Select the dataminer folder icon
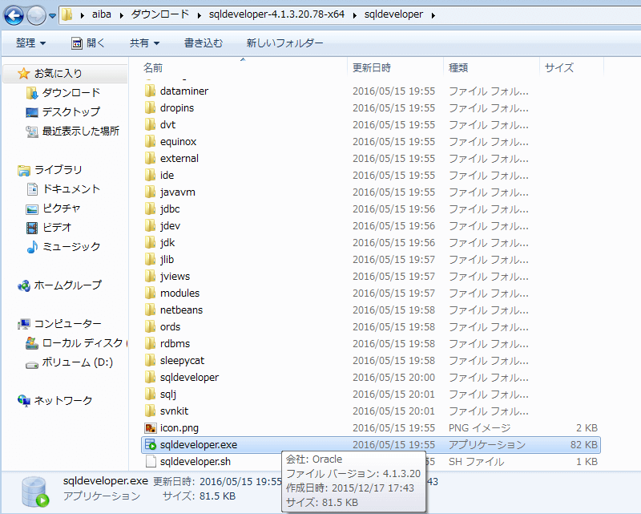 click(x=151, y=91)
